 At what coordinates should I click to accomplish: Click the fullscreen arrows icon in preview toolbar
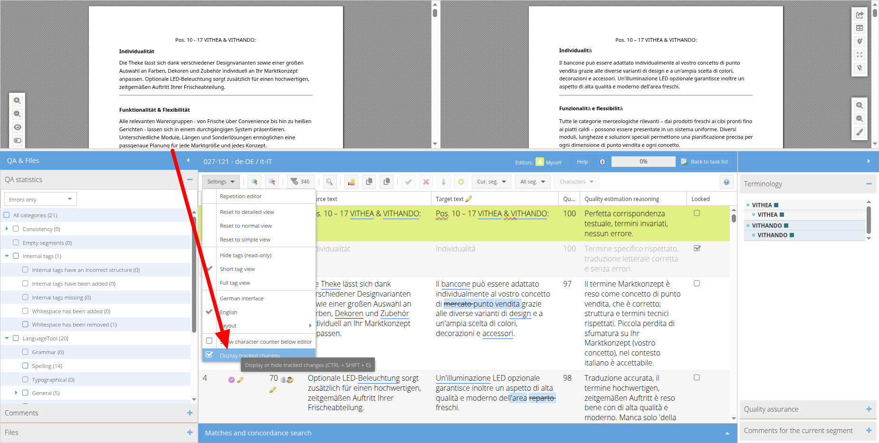tap(860, 55)
